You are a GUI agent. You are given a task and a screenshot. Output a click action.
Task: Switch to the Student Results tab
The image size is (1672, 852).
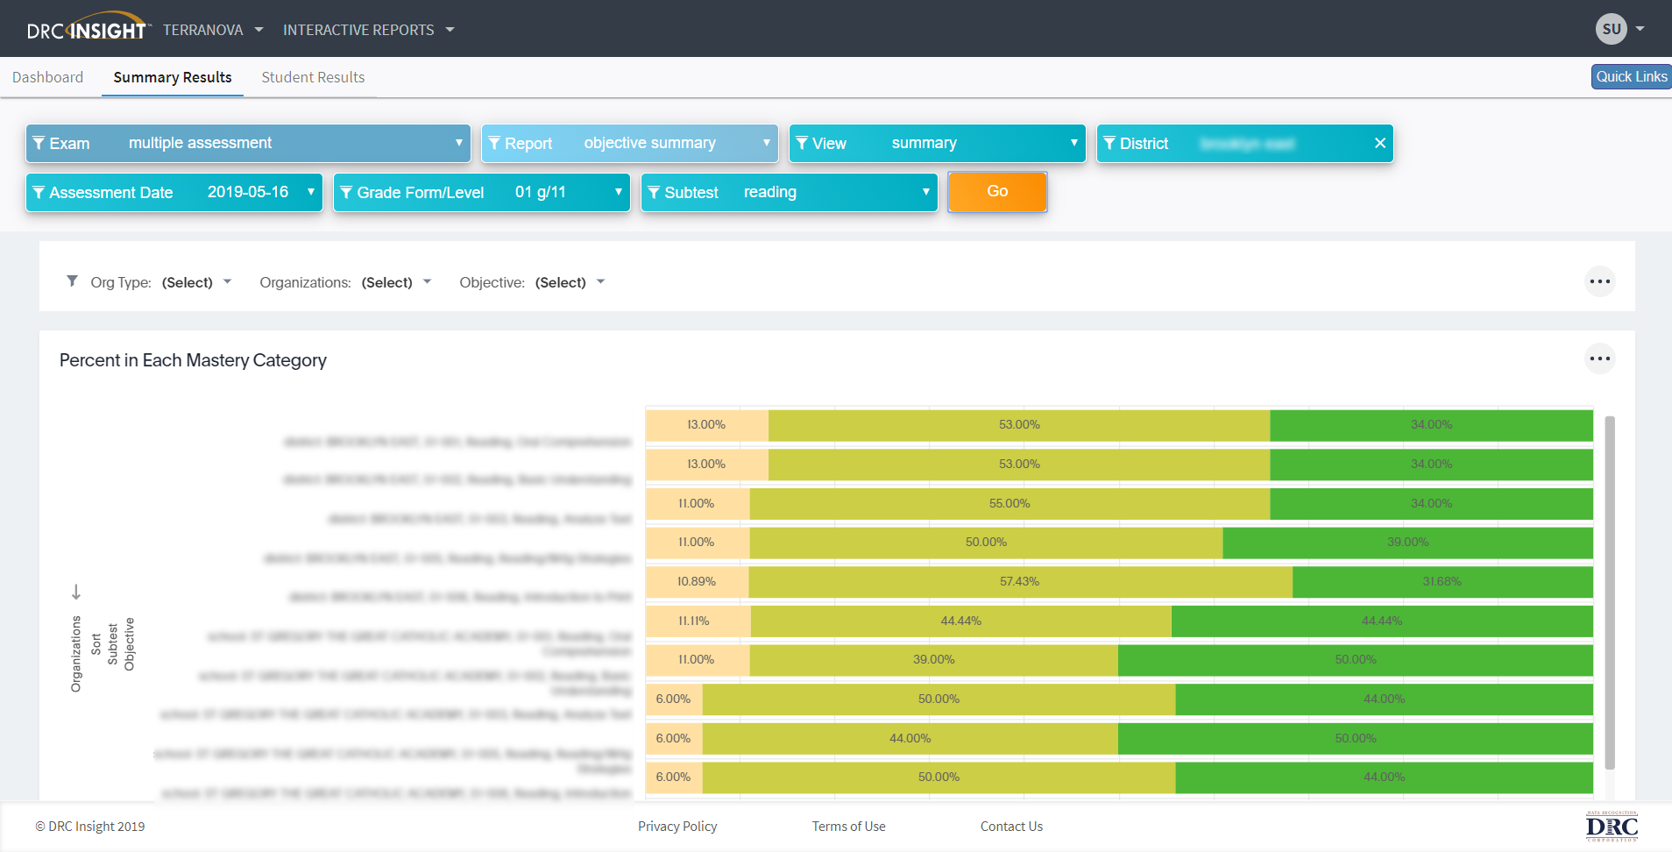coord(313,77)
